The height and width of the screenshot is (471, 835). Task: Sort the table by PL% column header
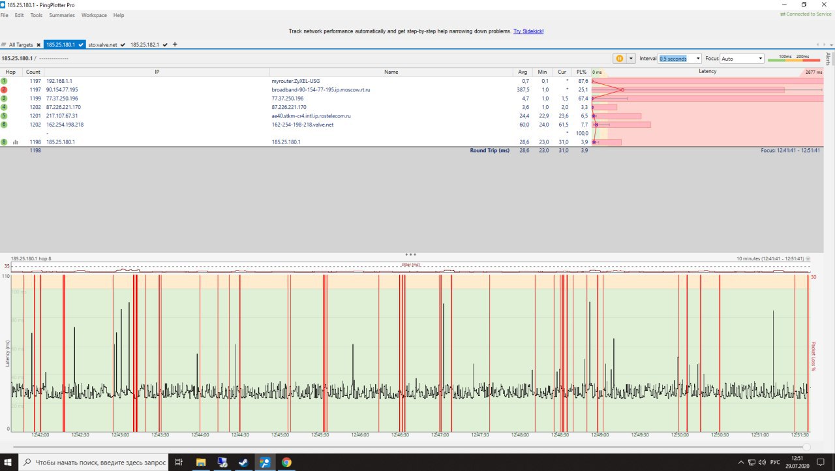tap(581, 72)
